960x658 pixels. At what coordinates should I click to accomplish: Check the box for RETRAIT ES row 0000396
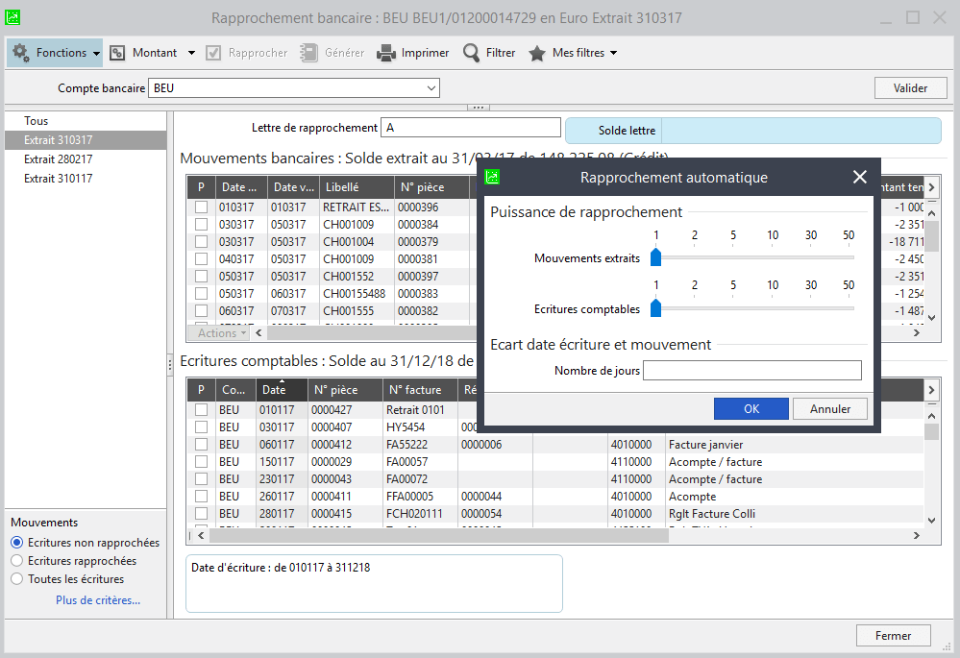point(201,207)
